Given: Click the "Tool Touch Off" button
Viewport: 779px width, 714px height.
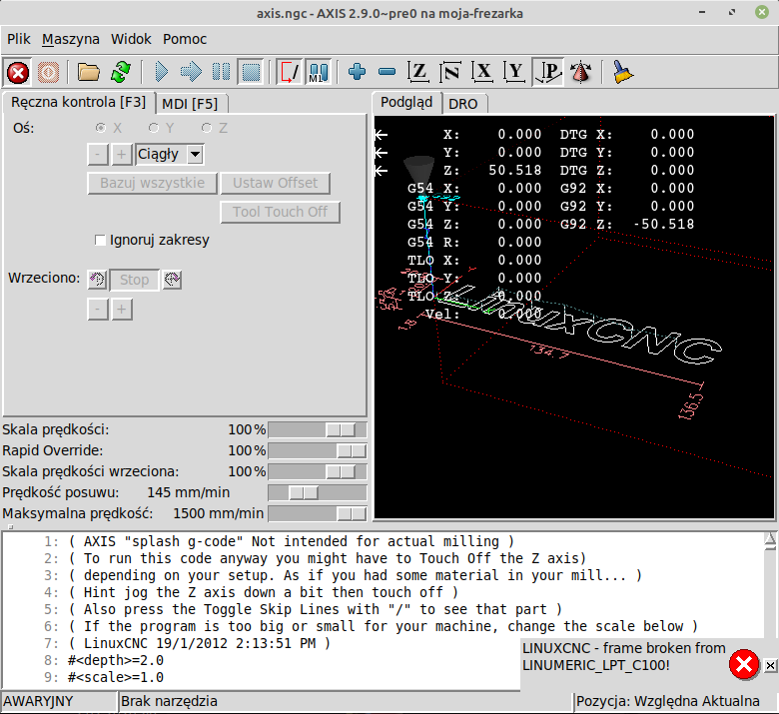Looking at the screenshot, I should click(x=280, y=212).
